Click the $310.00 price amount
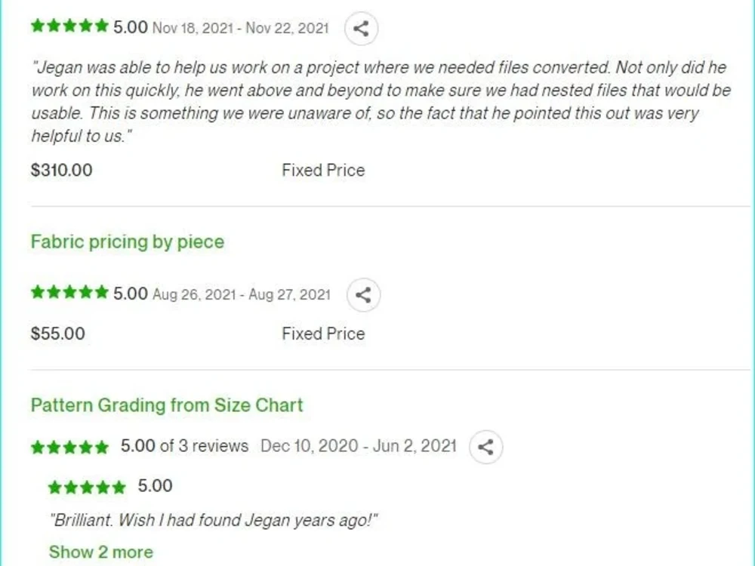 [62, 170]
